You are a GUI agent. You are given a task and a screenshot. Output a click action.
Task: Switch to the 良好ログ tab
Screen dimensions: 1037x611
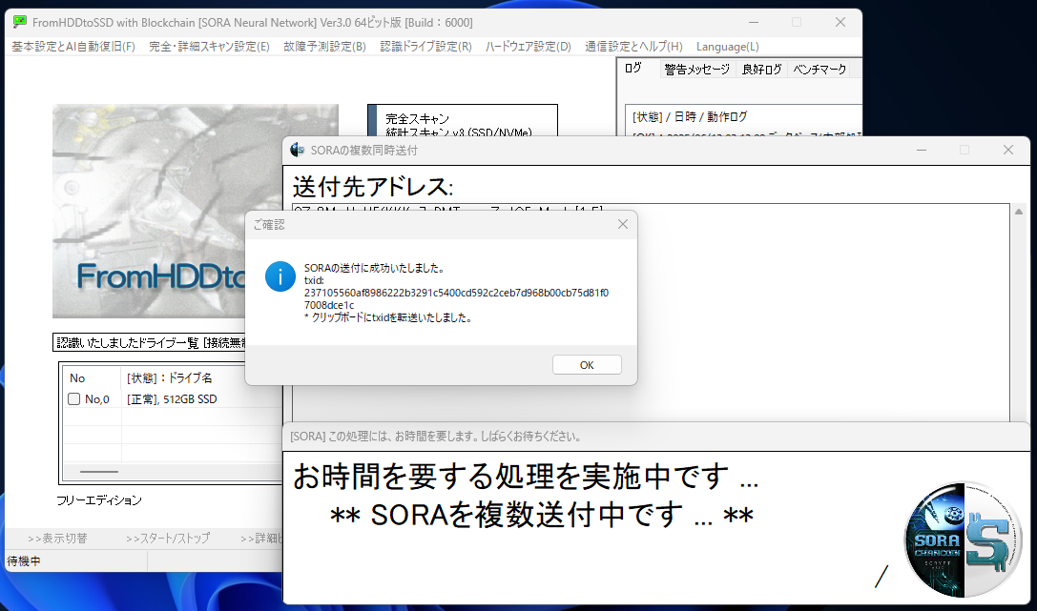(762, 70)
